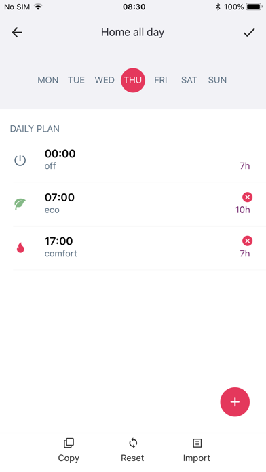Tap the highlighted THU day
The height and width of the screenshot is (472, 266).
click(x=133, y=80)
